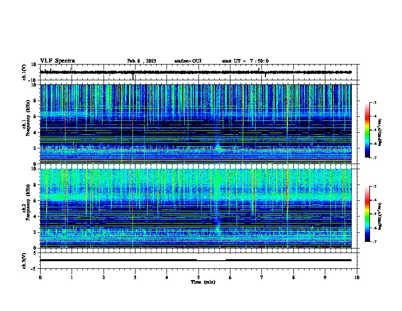The width and height of the screenshot is (402, 311).
Task: Click the "-3" label of ch.1 color bar
Action: coord(374,102)
